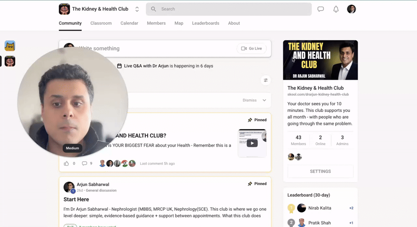The image size is (417, 227).
Task: Focus the Search input field
Action: 229,9
